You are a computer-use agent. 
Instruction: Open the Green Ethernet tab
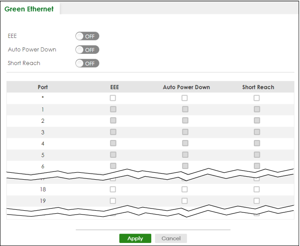[29, 9]
